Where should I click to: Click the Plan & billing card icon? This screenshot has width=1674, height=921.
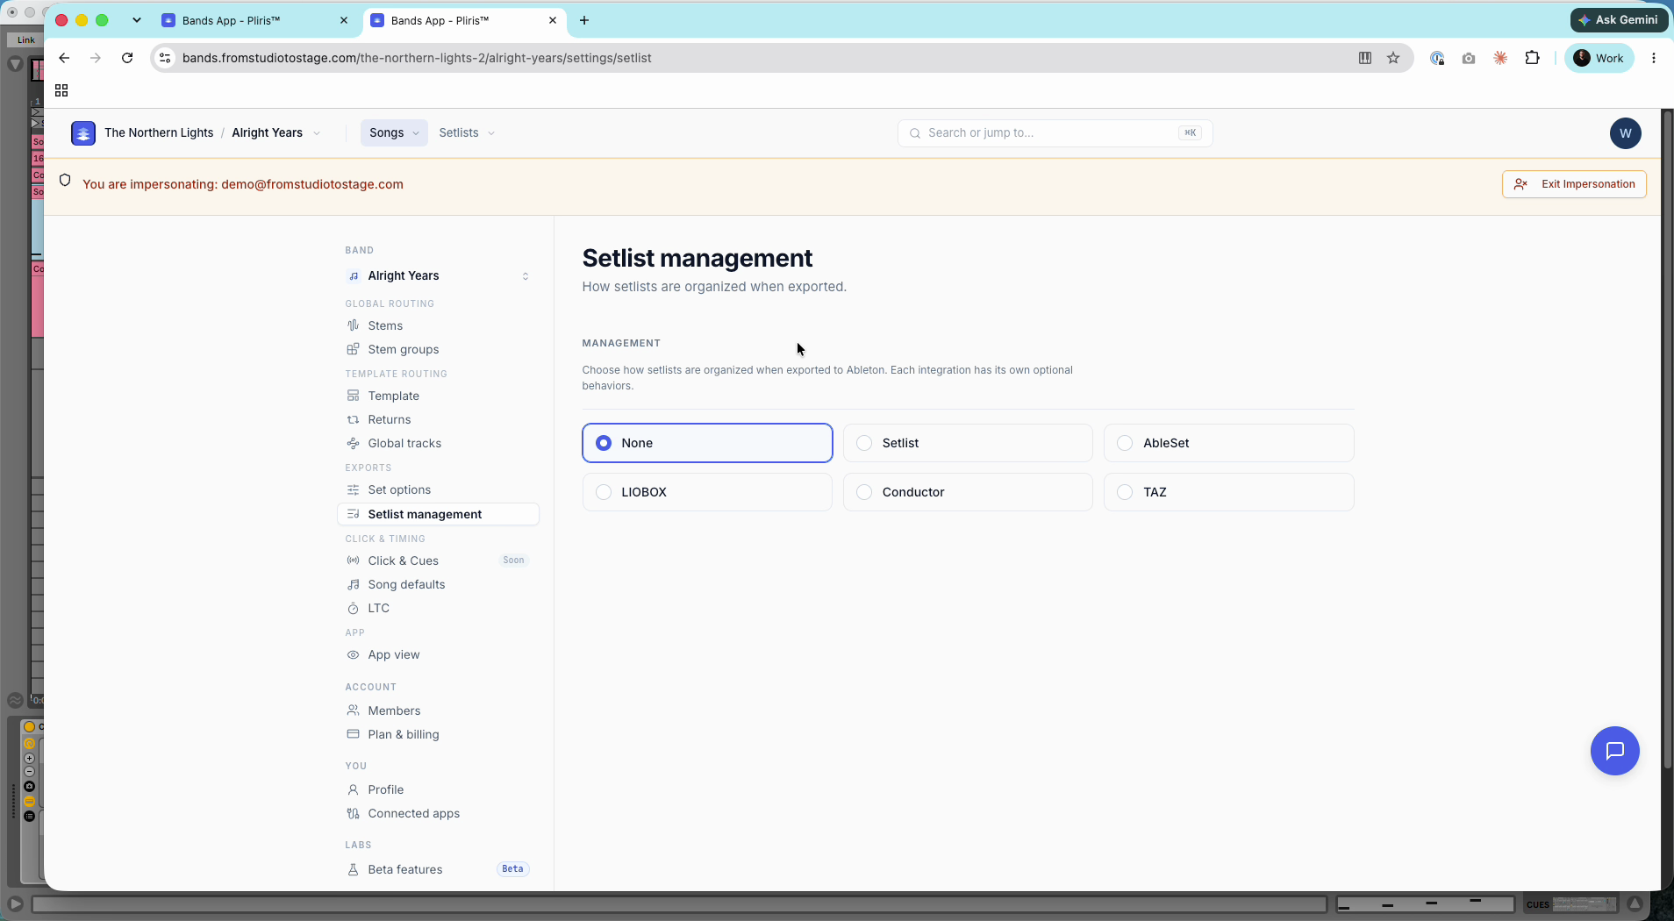click(x=353, y=734)
